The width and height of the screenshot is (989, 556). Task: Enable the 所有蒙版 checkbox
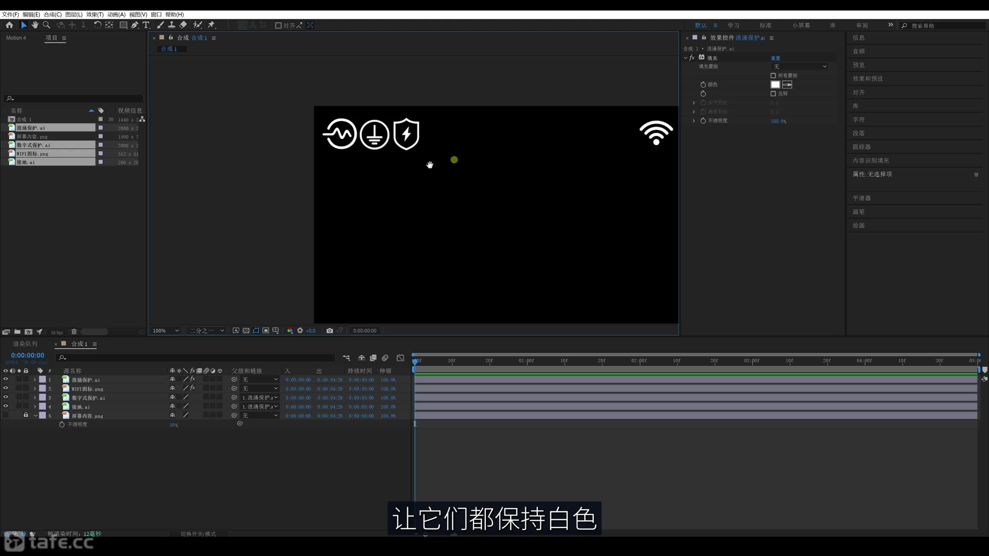pyautogui.click(x=773, y=76)
